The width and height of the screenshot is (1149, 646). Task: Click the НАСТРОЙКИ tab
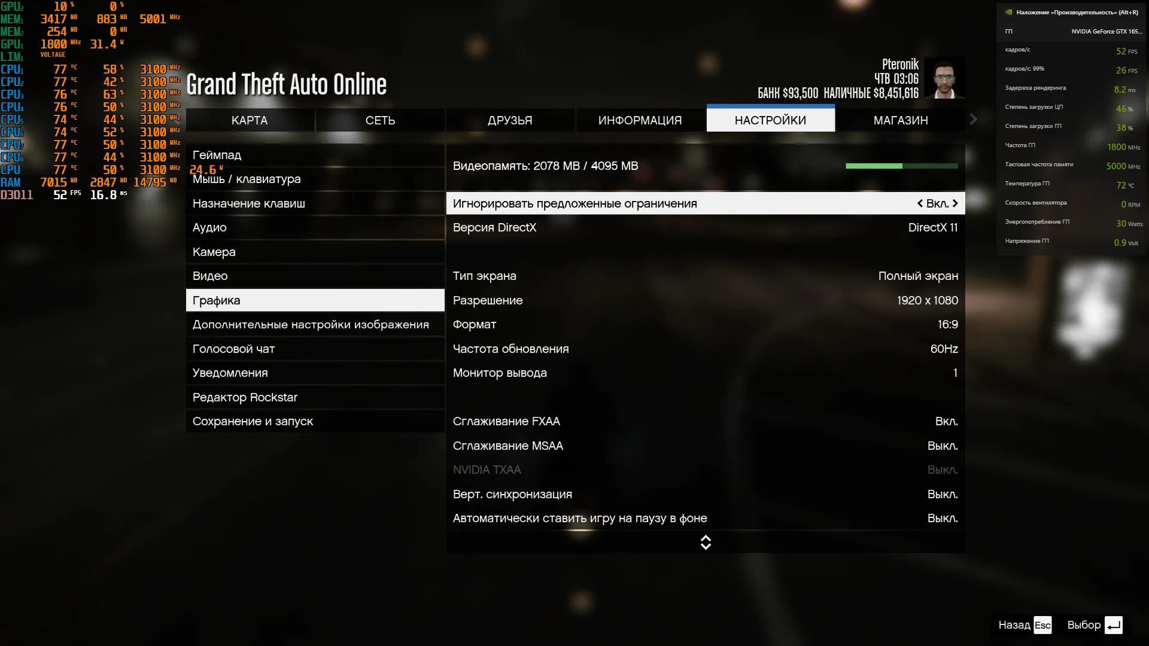click(x=770, y=120)
